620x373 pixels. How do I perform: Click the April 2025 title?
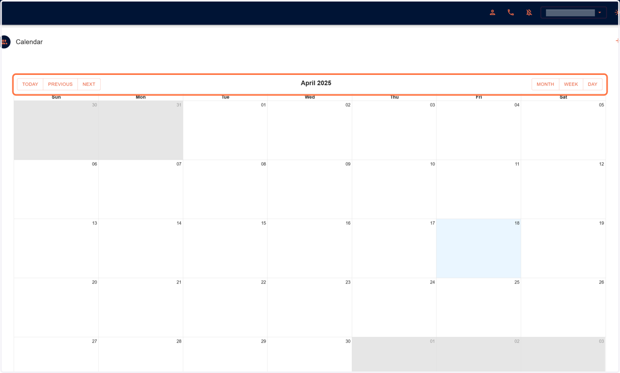316,83
